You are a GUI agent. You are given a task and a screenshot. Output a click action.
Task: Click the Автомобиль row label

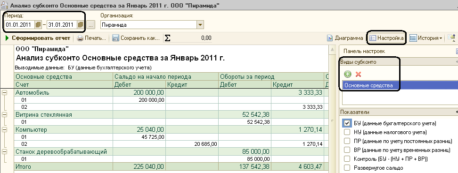point(33,93)
